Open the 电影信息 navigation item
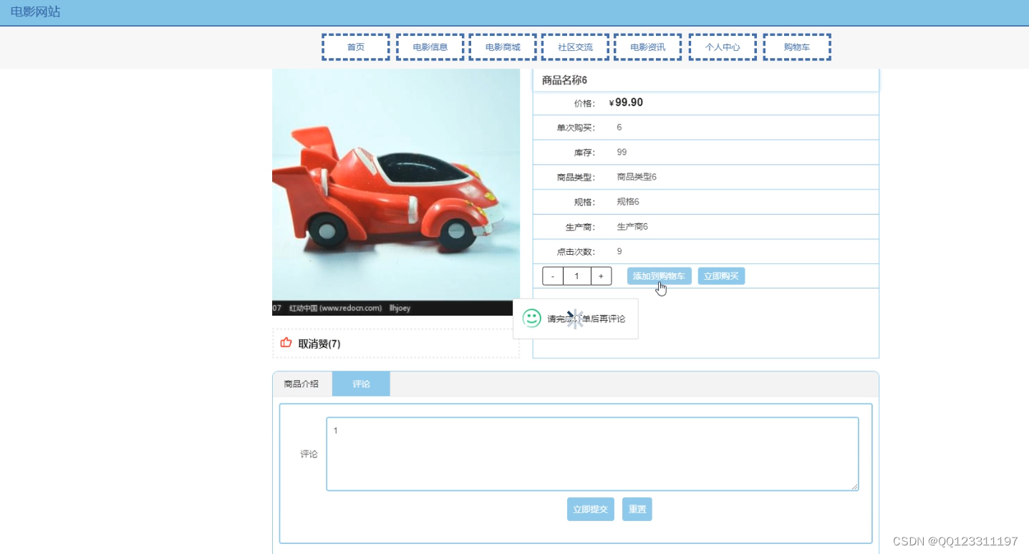 tap(430, 47)
